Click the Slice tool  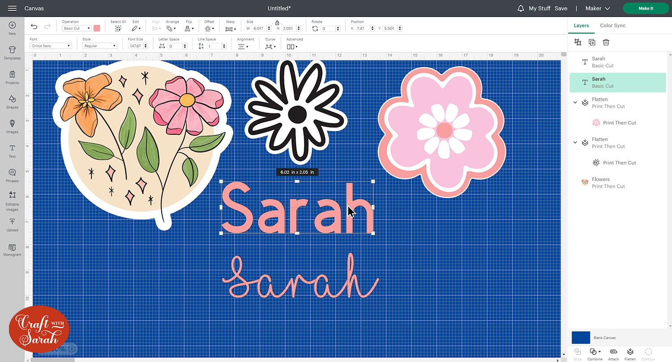pos(577,353)
